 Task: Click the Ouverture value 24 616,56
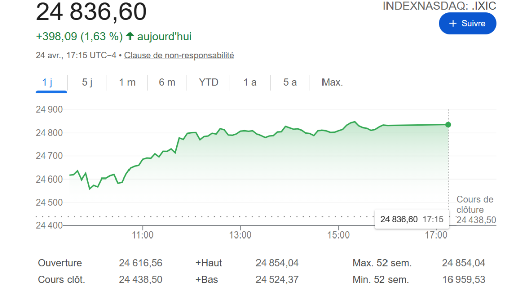(141, 263)
